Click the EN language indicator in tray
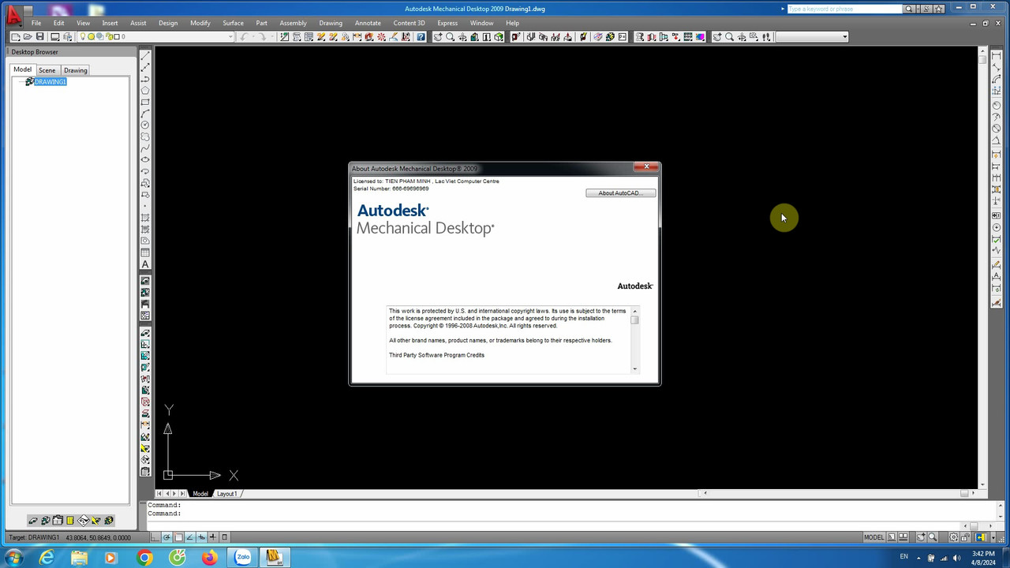Viewport: 1010px width, 568px height. (x=904, y=557)
